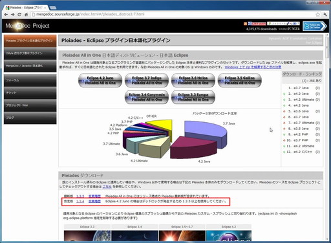
Task: Click the ダウンロード・ランキング heading
Action: point(302,74)
